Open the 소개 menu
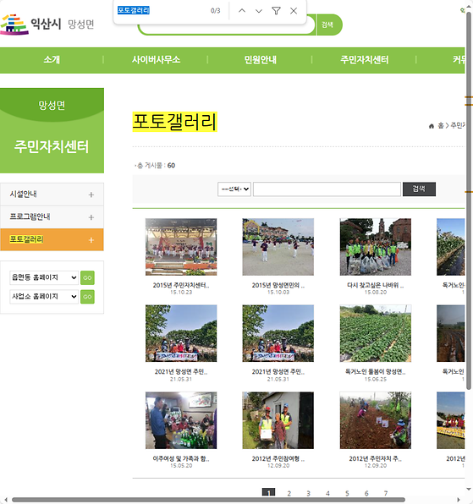Screen dimensions: 473x504 [x=52, y=60]
